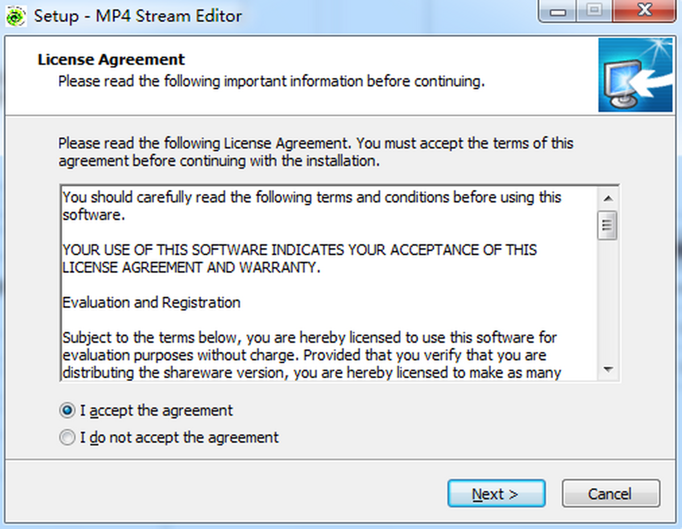
Task: Click the "Subject to the terms below" paragraph
Action: (x=310, y=355)
